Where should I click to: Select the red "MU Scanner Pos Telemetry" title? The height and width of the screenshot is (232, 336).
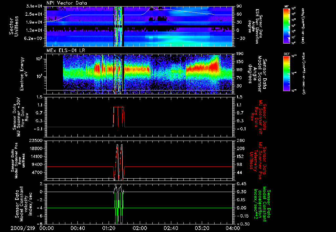pyautogui.click(x=257, y=161)
